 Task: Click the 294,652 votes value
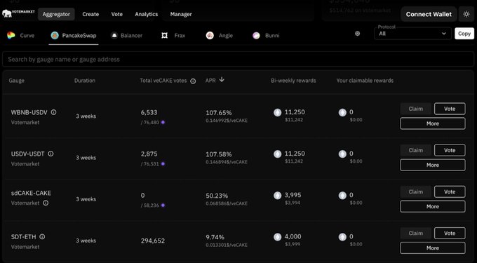coord(153,241)
